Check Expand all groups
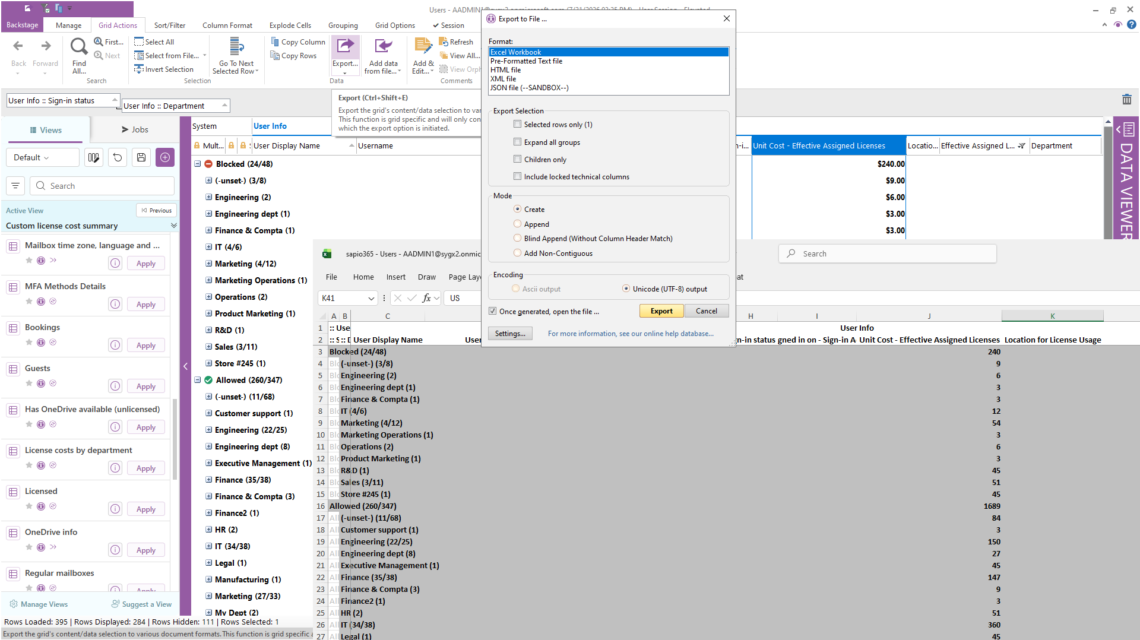This screenshot has width=1140, height=640. [517, 142]
